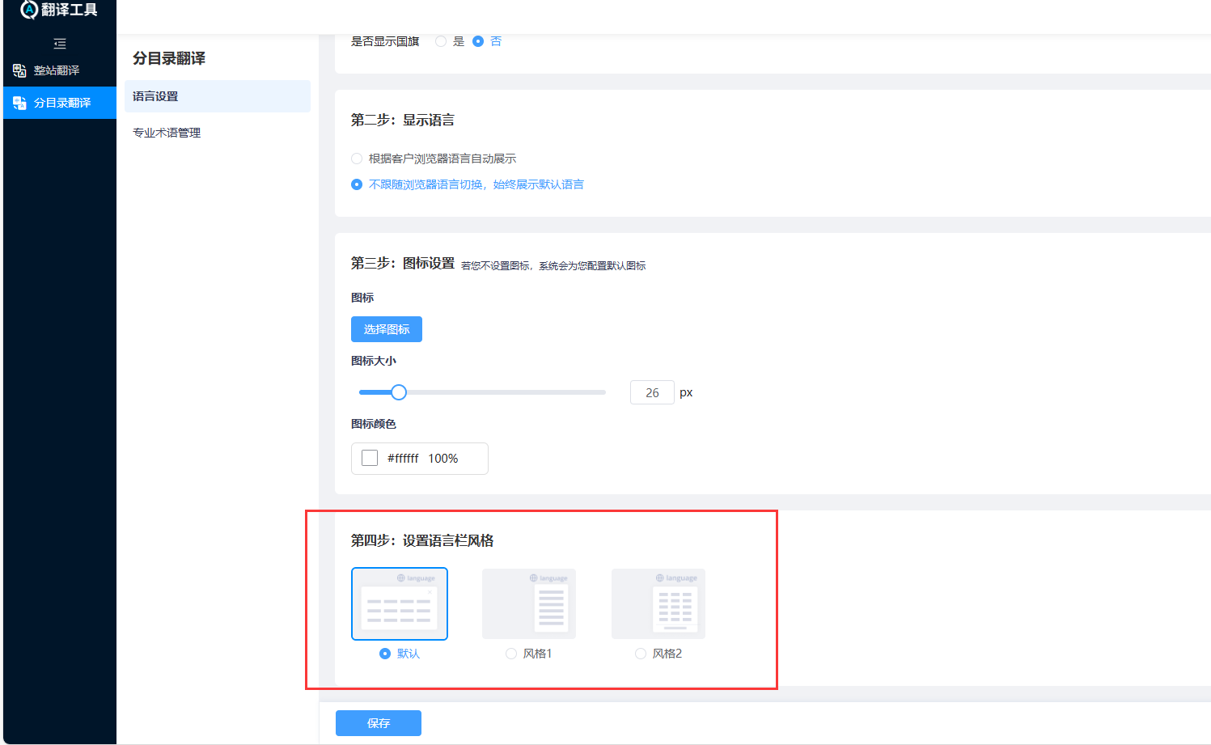Open the #ffffff icon color swatch

[x=370, y=457]
